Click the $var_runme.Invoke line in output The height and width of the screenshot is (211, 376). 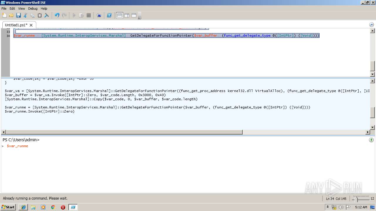(x=40, y=111)
